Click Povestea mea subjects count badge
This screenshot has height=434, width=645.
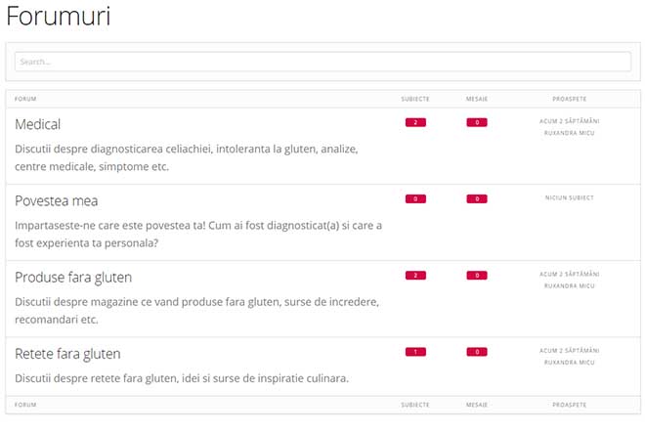(415, 198)
